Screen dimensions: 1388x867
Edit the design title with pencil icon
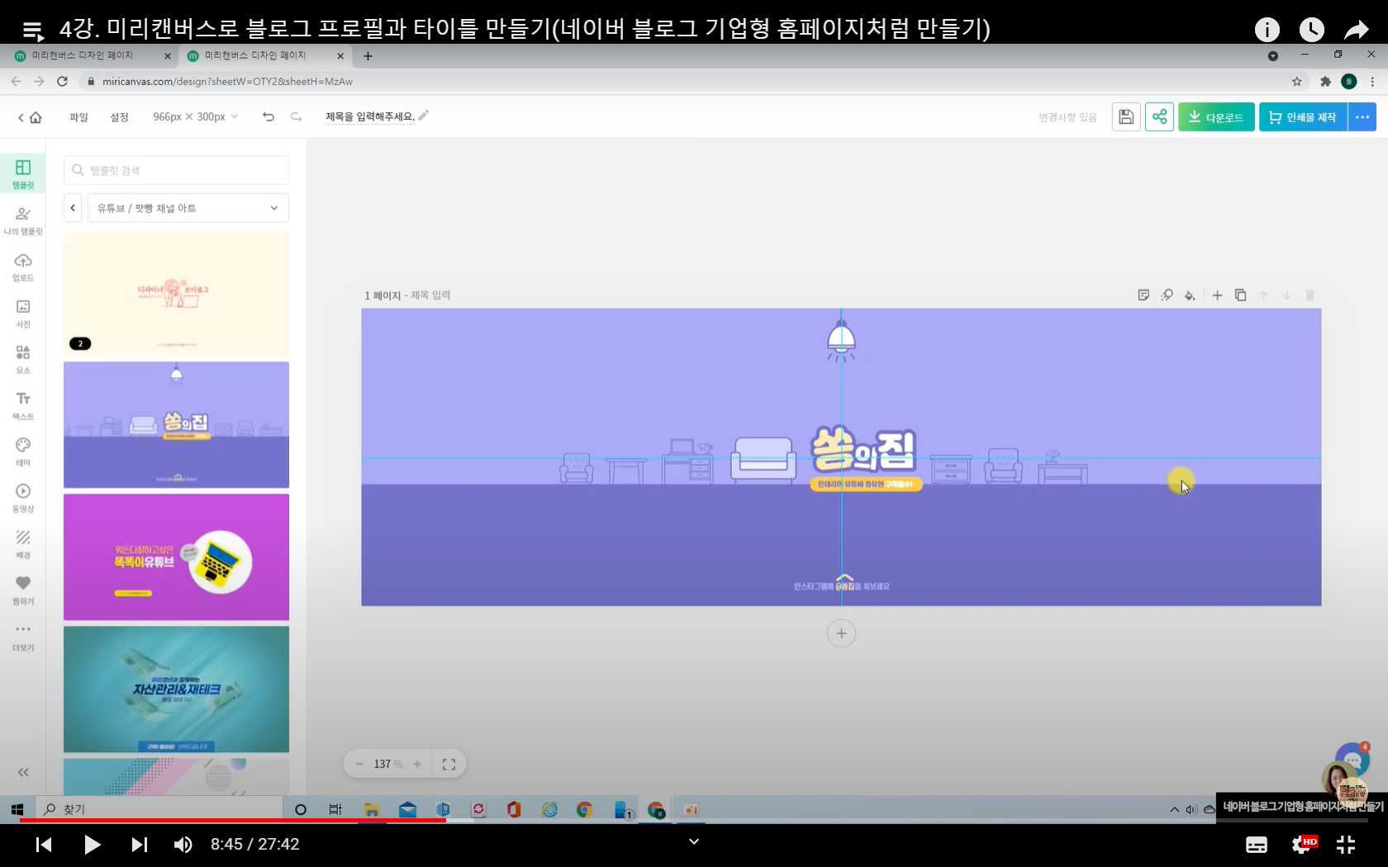pyautogui.click(x=424, y=116)
